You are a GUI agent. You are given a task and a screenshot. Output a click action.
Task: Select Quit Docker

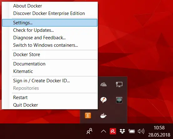(50, 105)
